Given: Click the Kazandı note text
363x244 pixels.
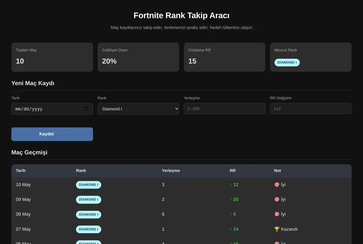Looking at the screenshot, I should coord(289,229).
